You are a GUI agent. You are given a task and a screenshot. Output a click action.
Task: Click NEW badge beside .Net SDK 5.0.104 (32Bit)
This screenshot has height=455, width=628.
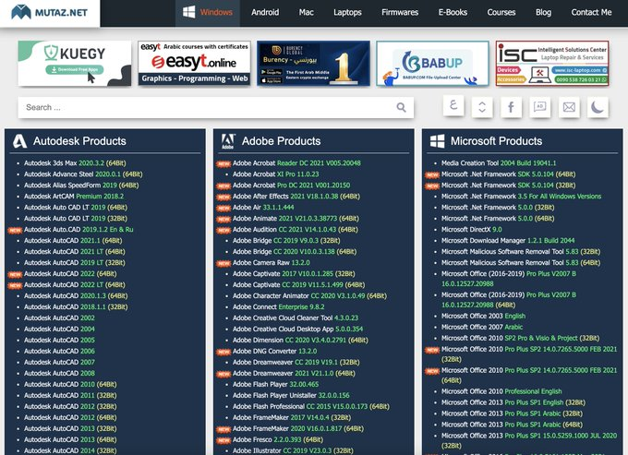click(x=432, y=186)
